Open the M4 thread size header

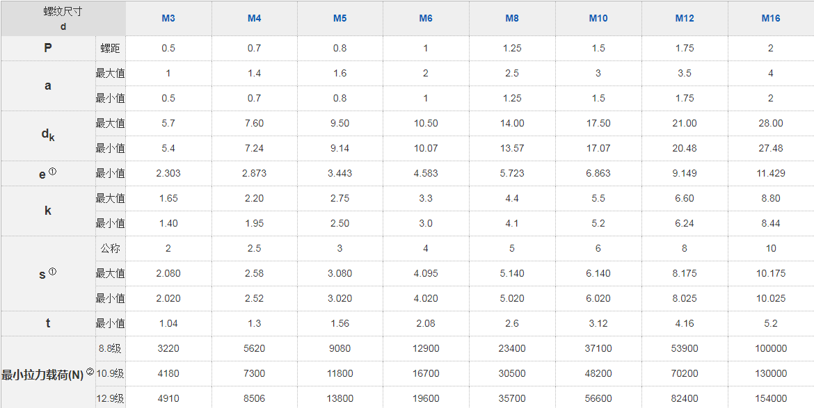pos(254,19)
